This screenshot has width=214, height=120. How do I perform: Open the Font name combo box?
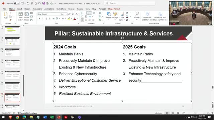[49, 14]
